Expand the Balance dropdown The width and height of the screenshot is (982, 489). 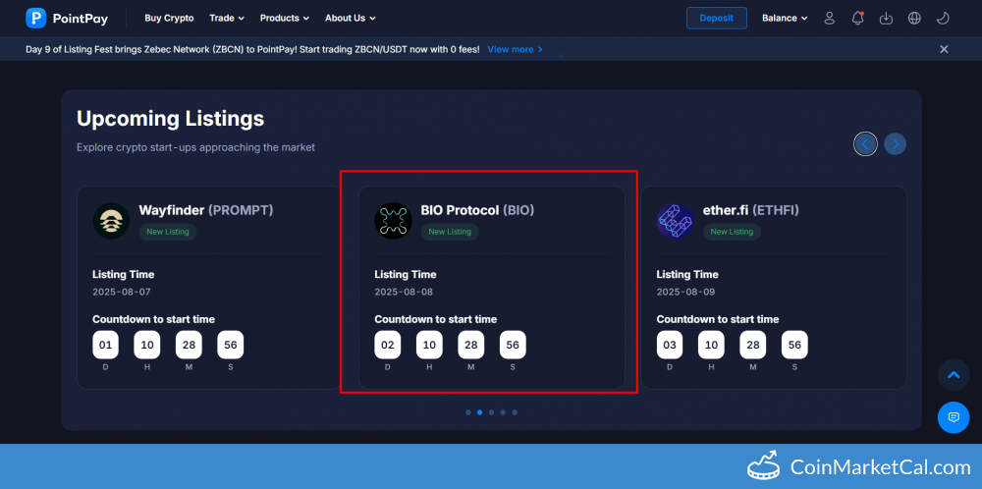click(x=785, y=18)
